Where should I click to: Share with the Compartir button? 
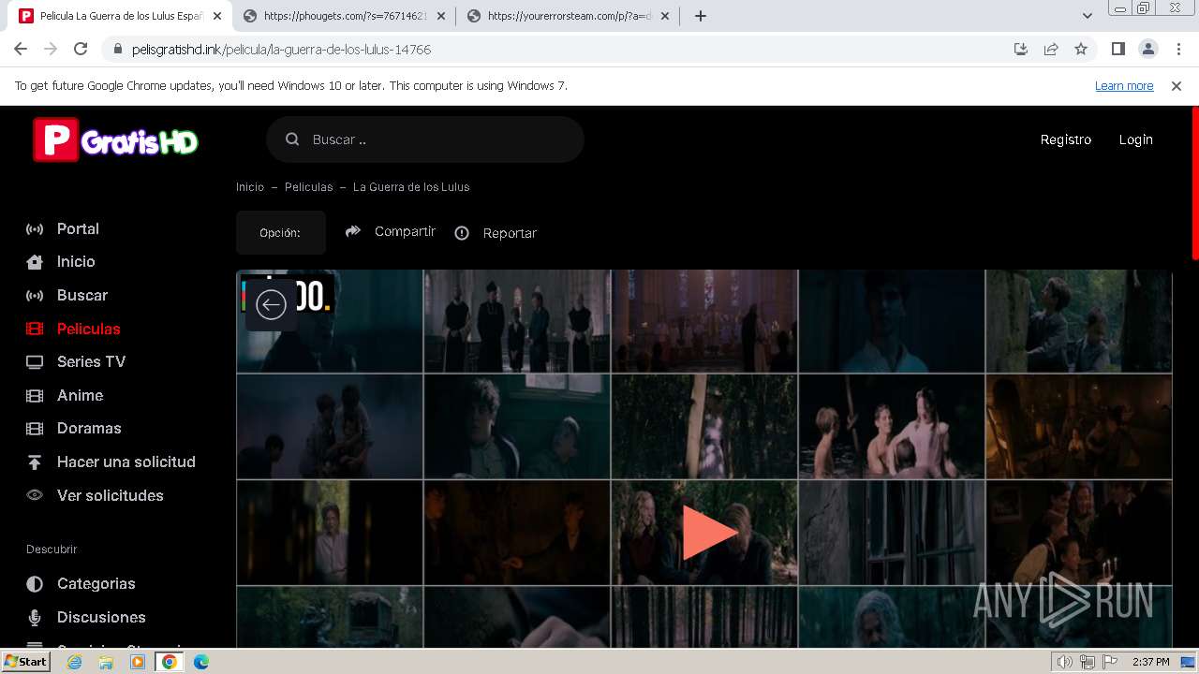pos(391,231)
